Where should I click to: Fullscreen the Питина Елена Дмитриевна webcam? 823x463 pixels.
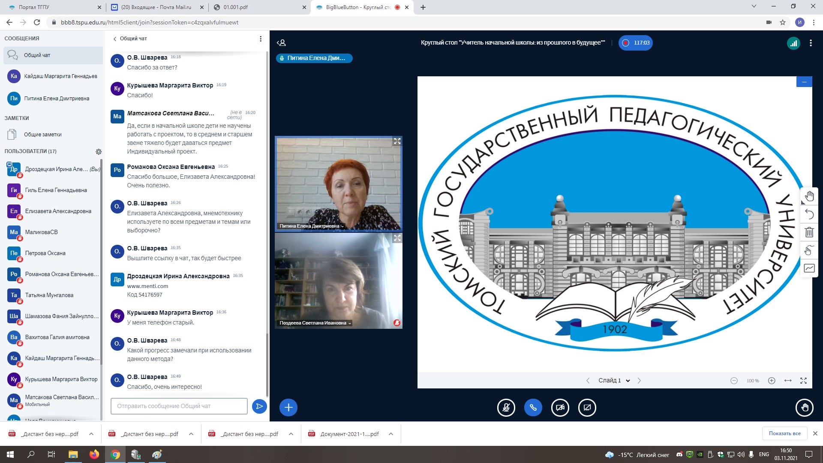coord(397,141)
